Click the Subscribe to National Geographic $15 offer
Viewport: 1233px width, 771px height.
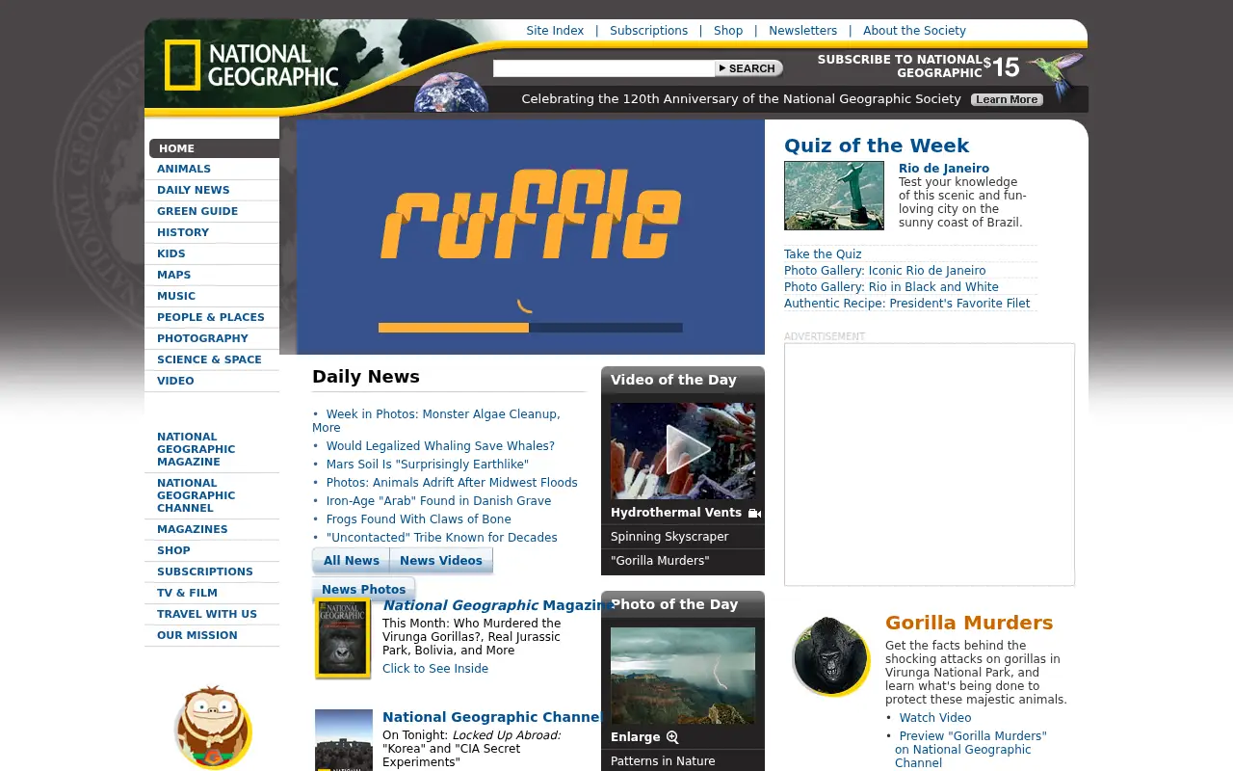917,66
